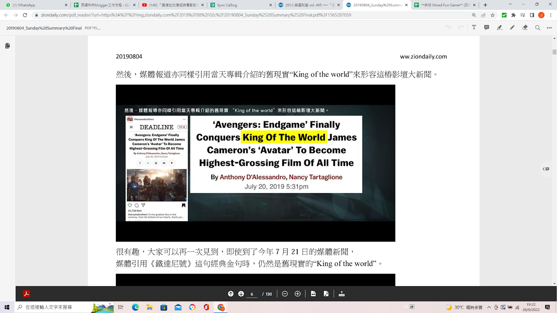Zoom out with the minus button
This screenshot has width=557, height=313.
[285, 294]
